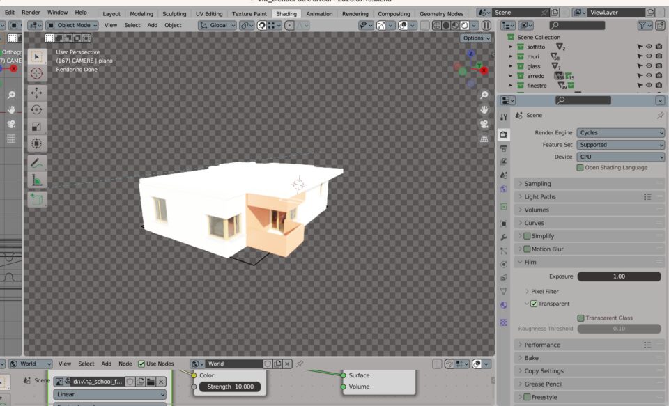Open the Render properties tab icon
The image size is (669, 406).
pos(504,134)
